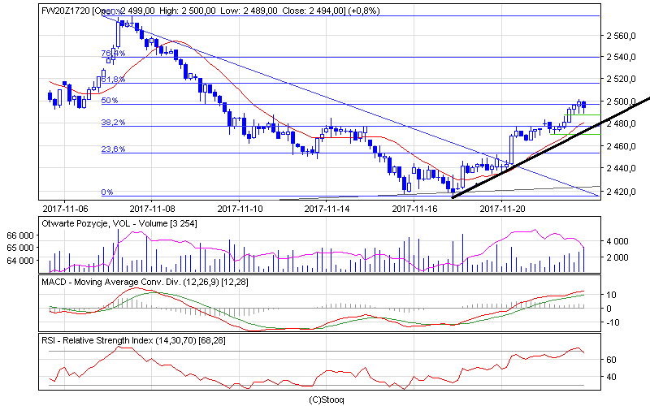Click RSI axis value 60
This screenshot has height=406, width=650.
tap(611, 360)
